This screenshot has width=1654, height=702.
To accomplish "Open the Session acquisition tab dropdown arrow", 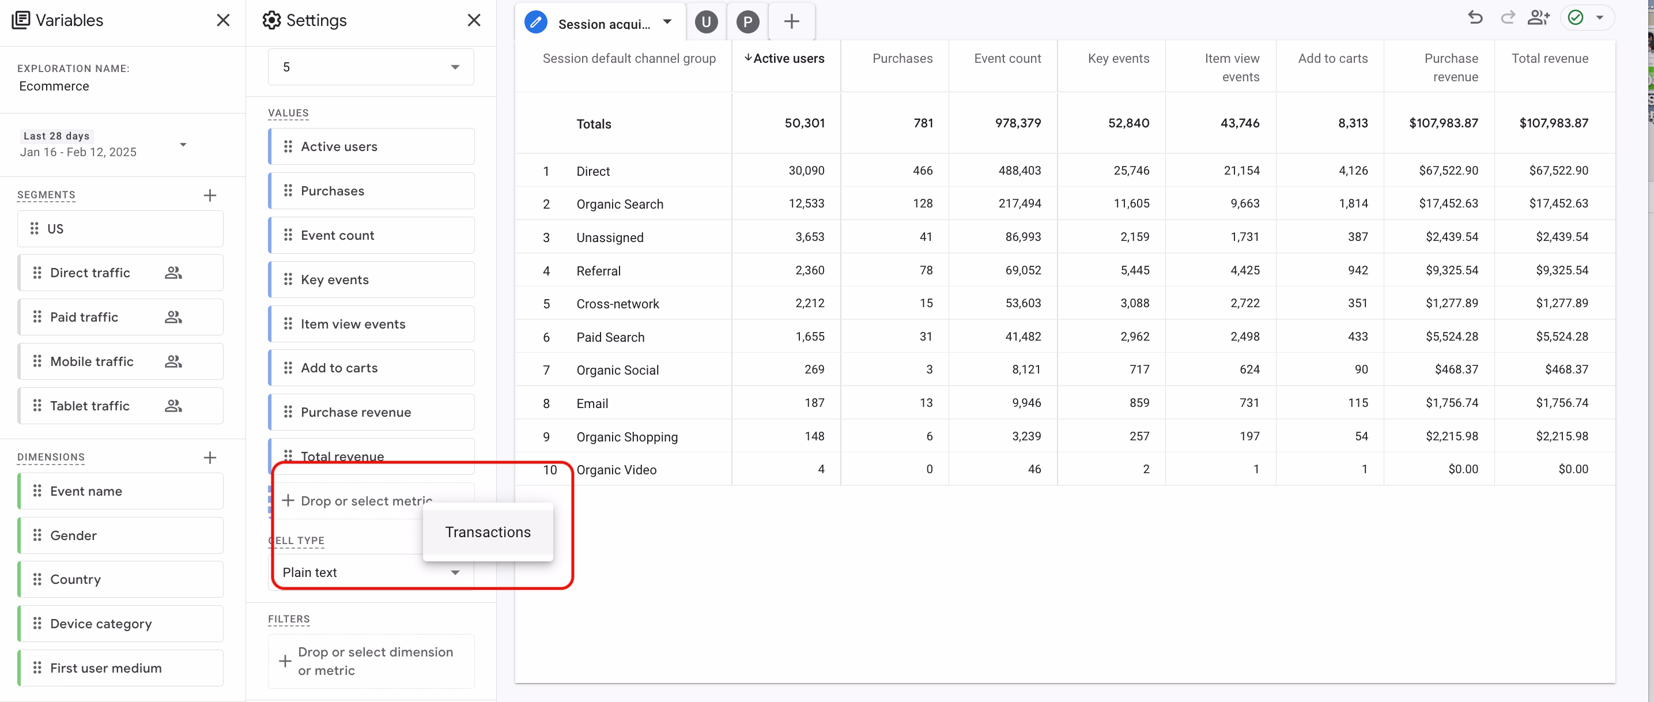I will pyautogui.click(x=668, y=21).
